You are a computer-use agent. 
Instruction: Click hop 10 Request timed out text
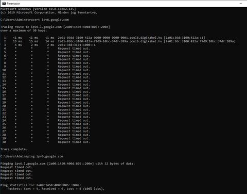click(x=74, y=70)
